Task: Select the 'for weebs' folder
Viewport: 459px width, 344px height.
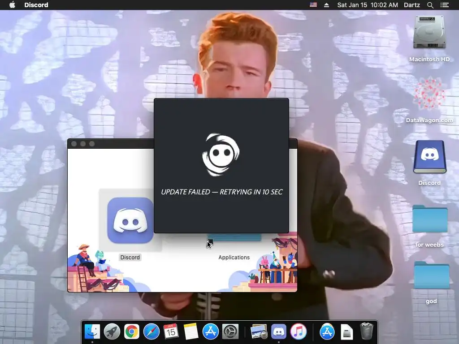Action: (430, 219)
